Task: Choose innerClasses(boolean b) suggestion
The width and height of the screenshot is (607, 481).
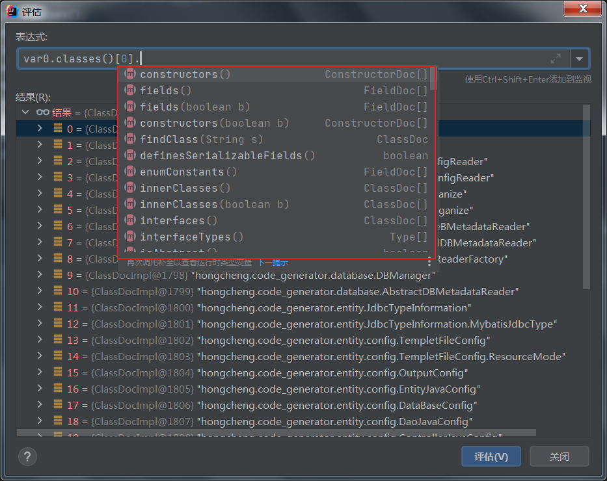Action: [x=277, y=204]
